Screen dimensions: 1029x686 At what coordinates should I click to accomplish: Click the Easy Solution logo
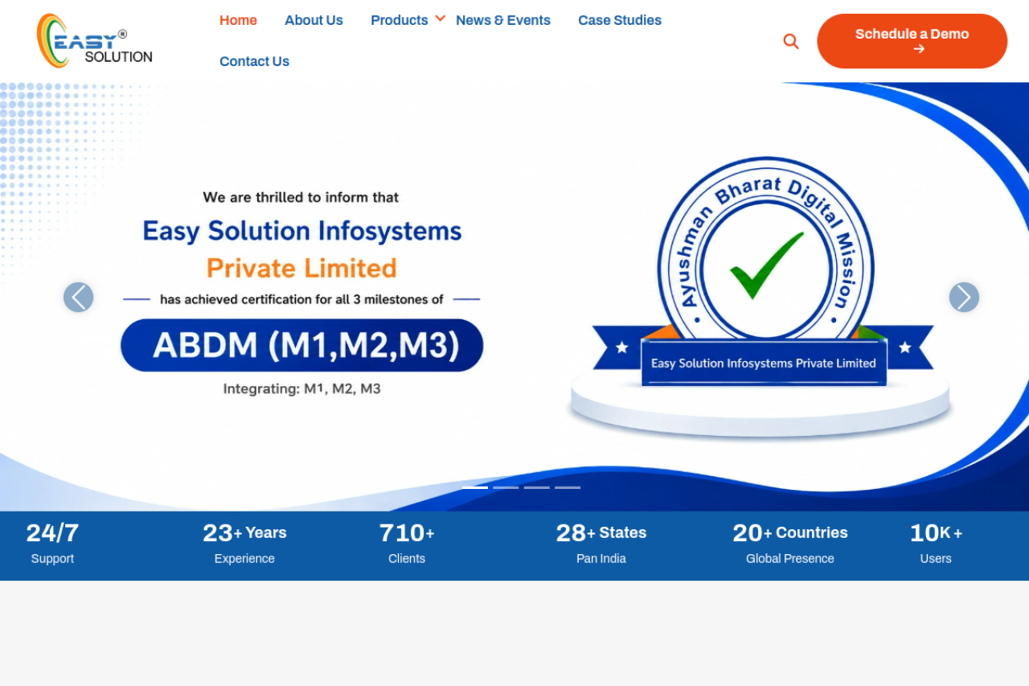click(x=95, y=41)
